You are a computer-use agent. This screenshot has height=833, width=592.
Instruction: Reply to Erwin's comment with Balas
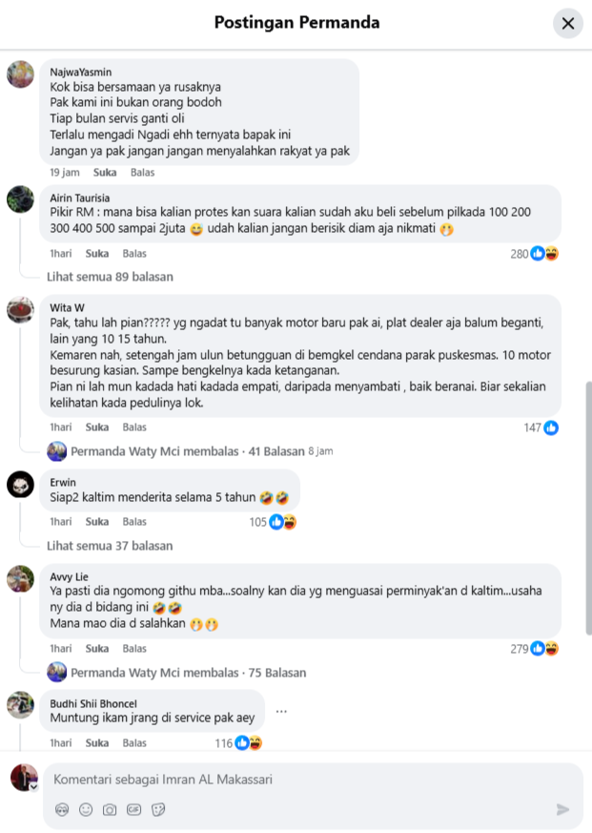coord(134,522)
